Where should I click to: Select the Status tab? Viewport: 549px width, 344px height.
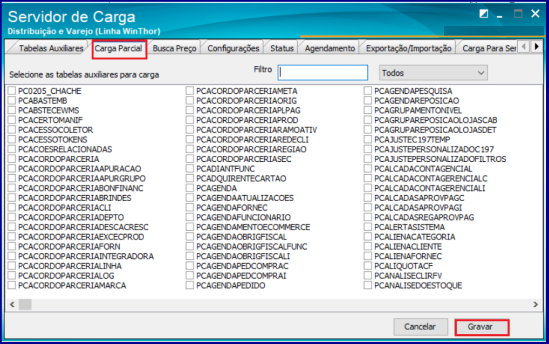pyautogui.click(x=282, y=49)
